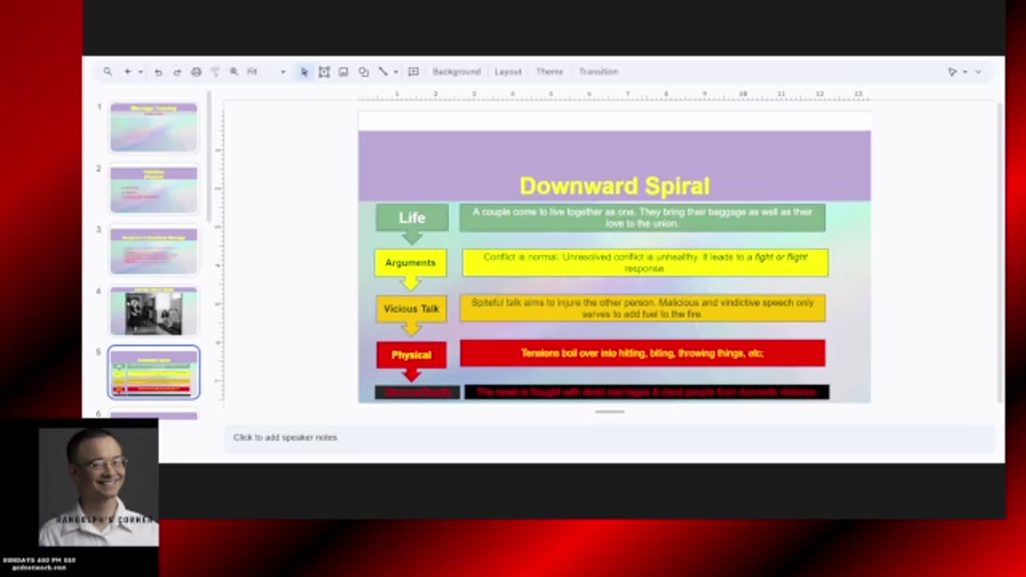1026x577 pixels.
Task: Click the speaker notes field
Action: [609, 438]
